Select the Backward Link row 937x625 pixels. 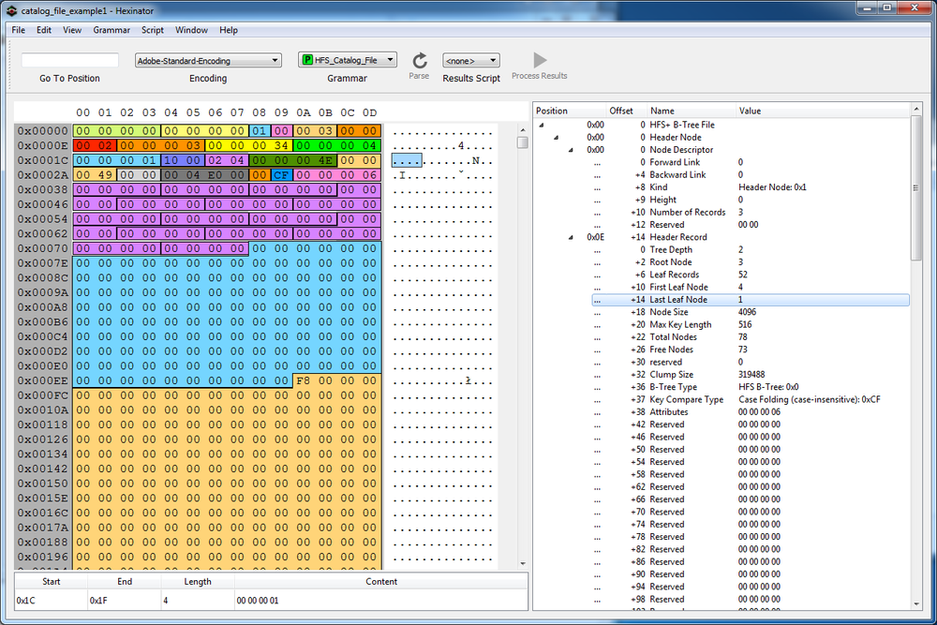[751, 175]
